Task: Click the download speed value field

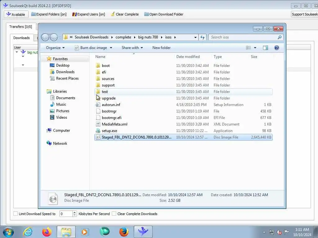Action: [66, 214]
